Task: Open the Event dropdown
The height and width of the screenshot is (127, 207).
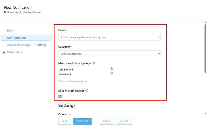Action: (109, 37)
